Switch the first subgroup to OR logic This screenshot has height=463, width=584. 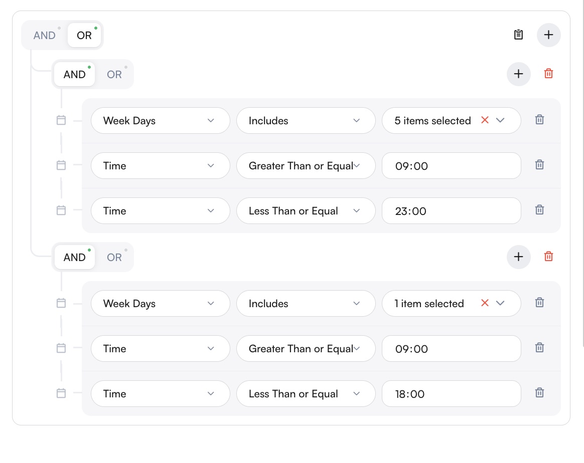coord(114,74)
